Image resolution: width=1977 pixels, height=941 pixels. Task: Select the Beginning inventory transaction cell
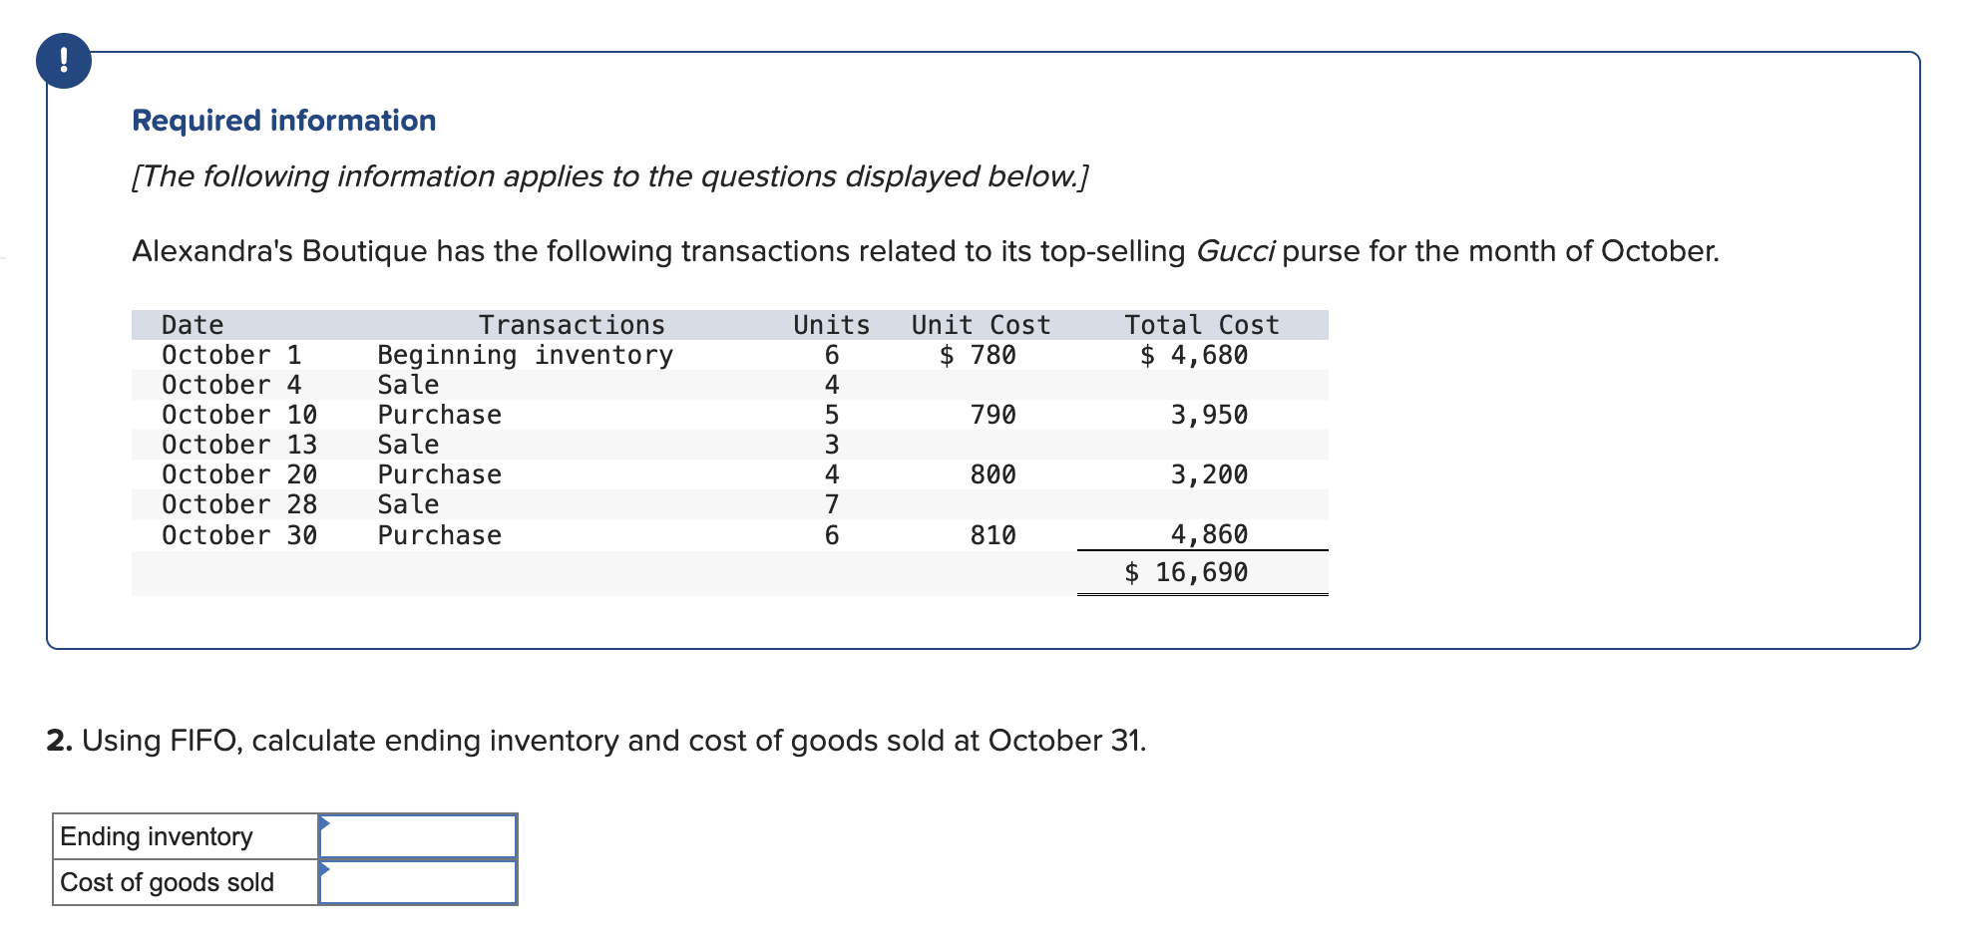click(525, 355)
